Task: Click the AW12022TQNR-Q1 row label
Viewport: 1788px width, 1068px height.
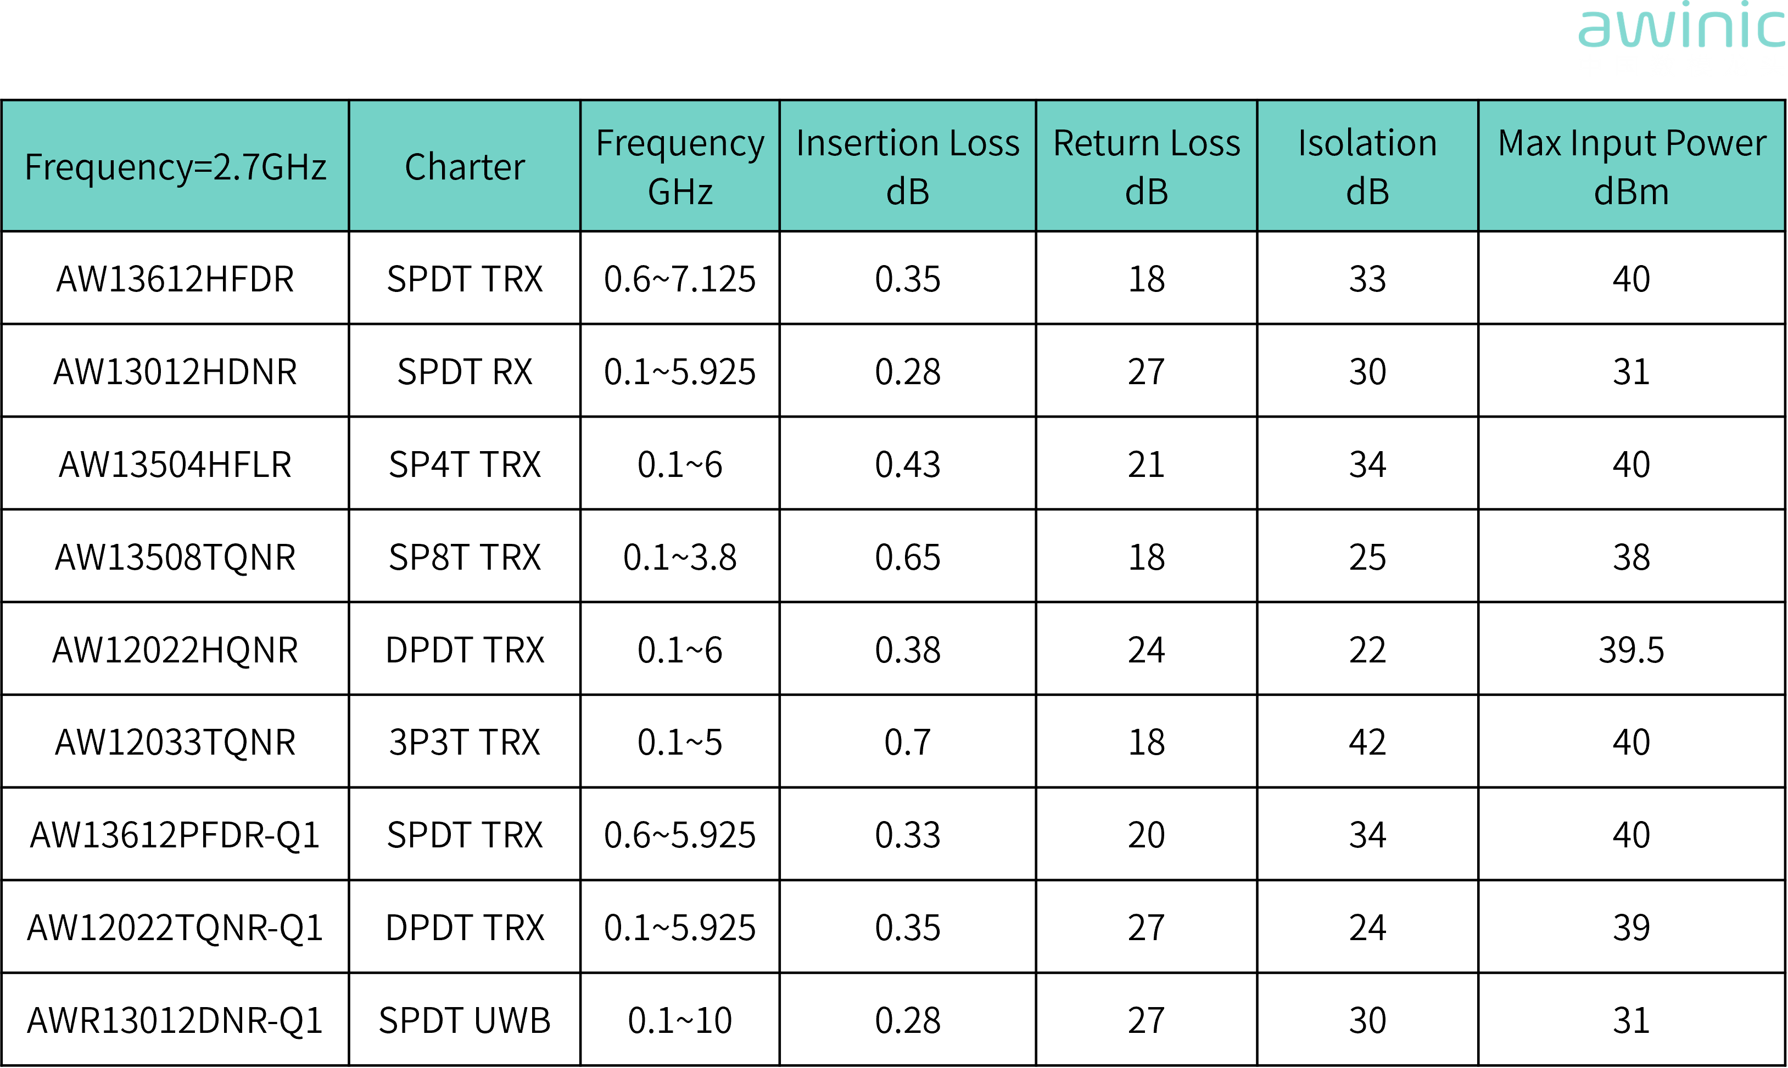Action: (x=175, y=928)
